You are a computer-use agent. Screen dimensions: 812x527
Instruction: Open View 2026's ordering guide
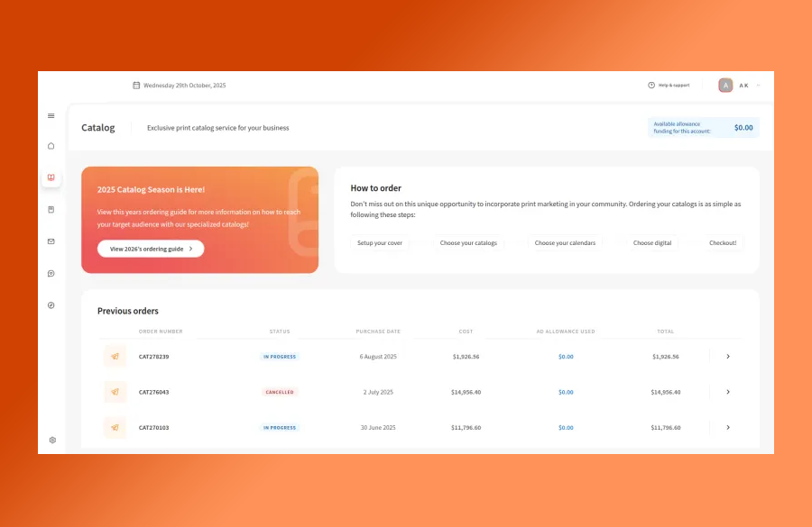tap(150, 249)
